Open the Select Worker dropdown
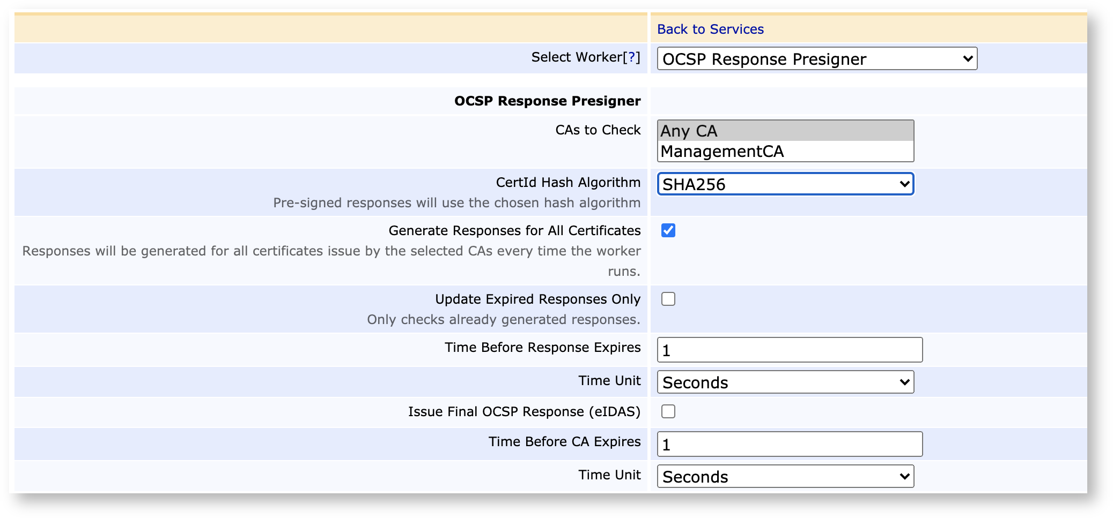This screenshot has height=519, width=1113. click(x=816, y=58)
